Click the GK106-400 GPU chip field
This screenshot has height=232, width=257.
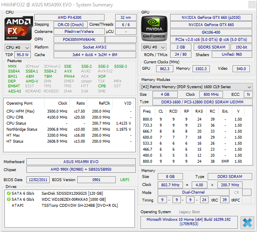[x=211, y=32]
